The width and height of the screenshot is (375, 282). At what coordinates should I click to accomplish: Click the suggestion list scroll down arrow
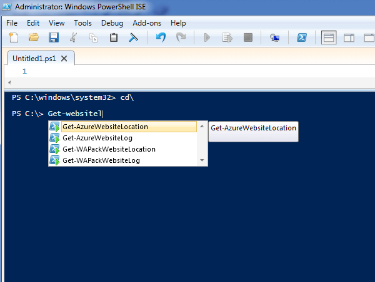click(202, 160)
